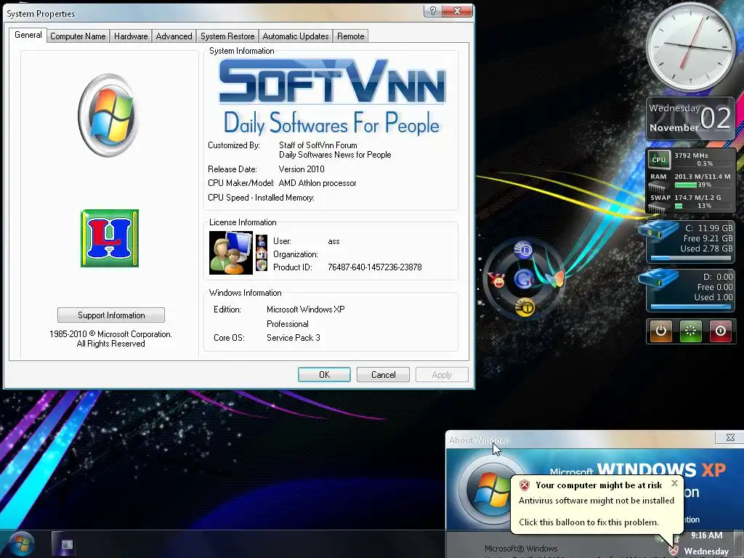The image size is (744, 558).
Task: Close the About Windows window
Action: coord(730,437)
